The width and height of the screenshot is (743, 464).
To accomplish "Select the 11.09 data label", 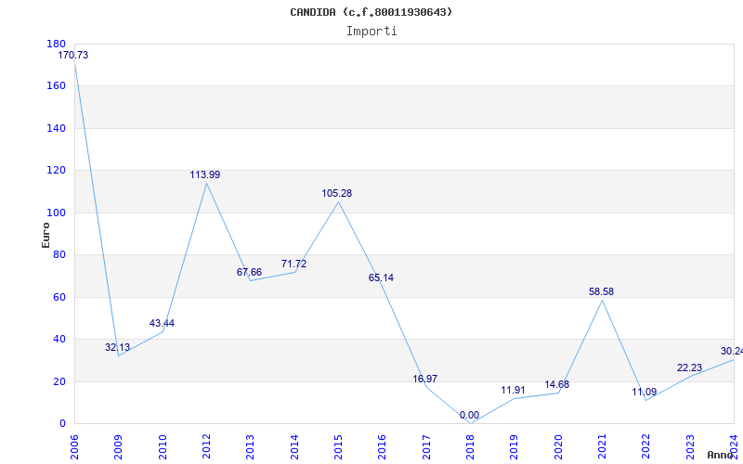I will [x=645, y=392].
